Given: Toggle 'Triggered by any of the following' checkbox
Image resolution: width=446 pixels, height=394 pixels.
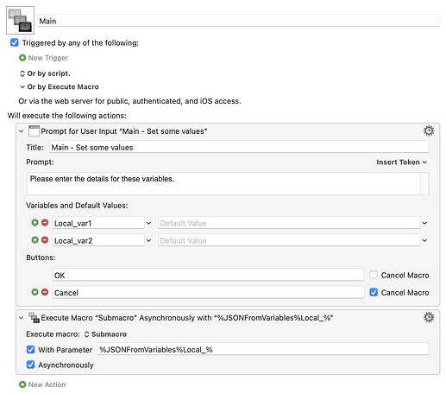Looking at the screenshot, I should tap(15, 42).
